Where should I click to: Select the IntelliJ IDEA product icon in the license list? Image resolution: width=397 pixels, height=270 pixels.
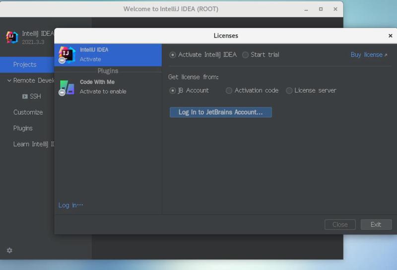[x=66, y=55]
